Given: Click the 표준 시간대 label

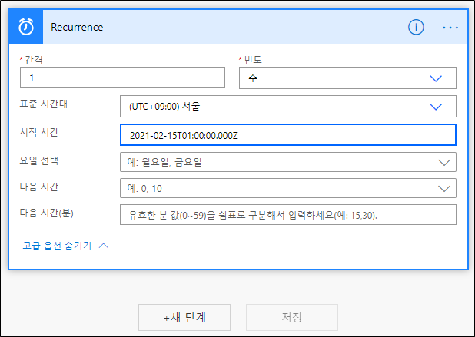Looking at the screenshot, I should tap(44, 104).
